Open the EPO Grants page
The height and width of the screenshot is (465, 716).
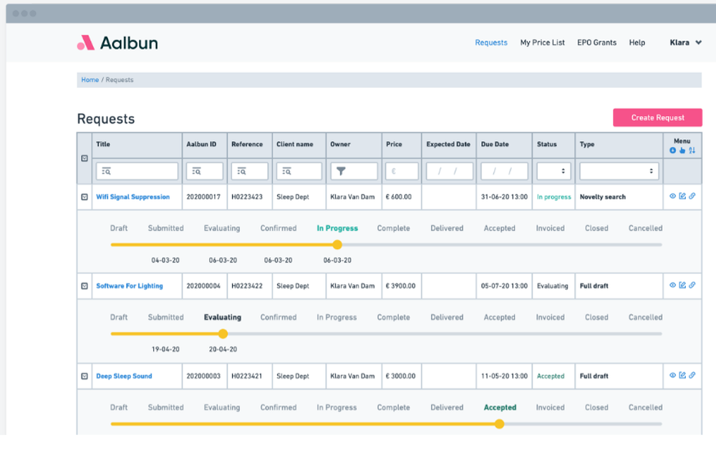[x=596, y=42]
